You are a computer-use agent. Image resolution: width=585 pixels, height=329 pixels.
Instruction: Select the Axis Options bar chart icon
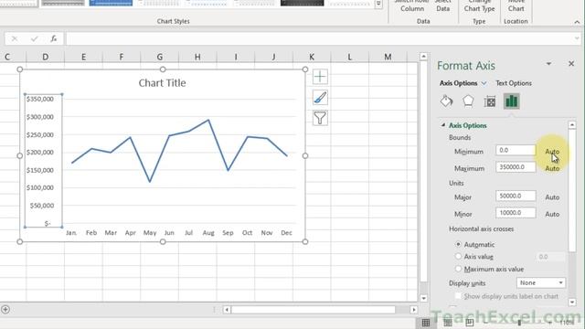click(x=511, y=101)
